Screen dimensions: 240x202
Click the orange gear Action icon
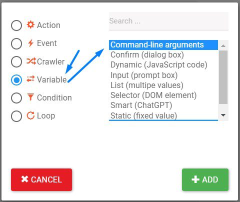pyautogui.click(x=30, y=24)
